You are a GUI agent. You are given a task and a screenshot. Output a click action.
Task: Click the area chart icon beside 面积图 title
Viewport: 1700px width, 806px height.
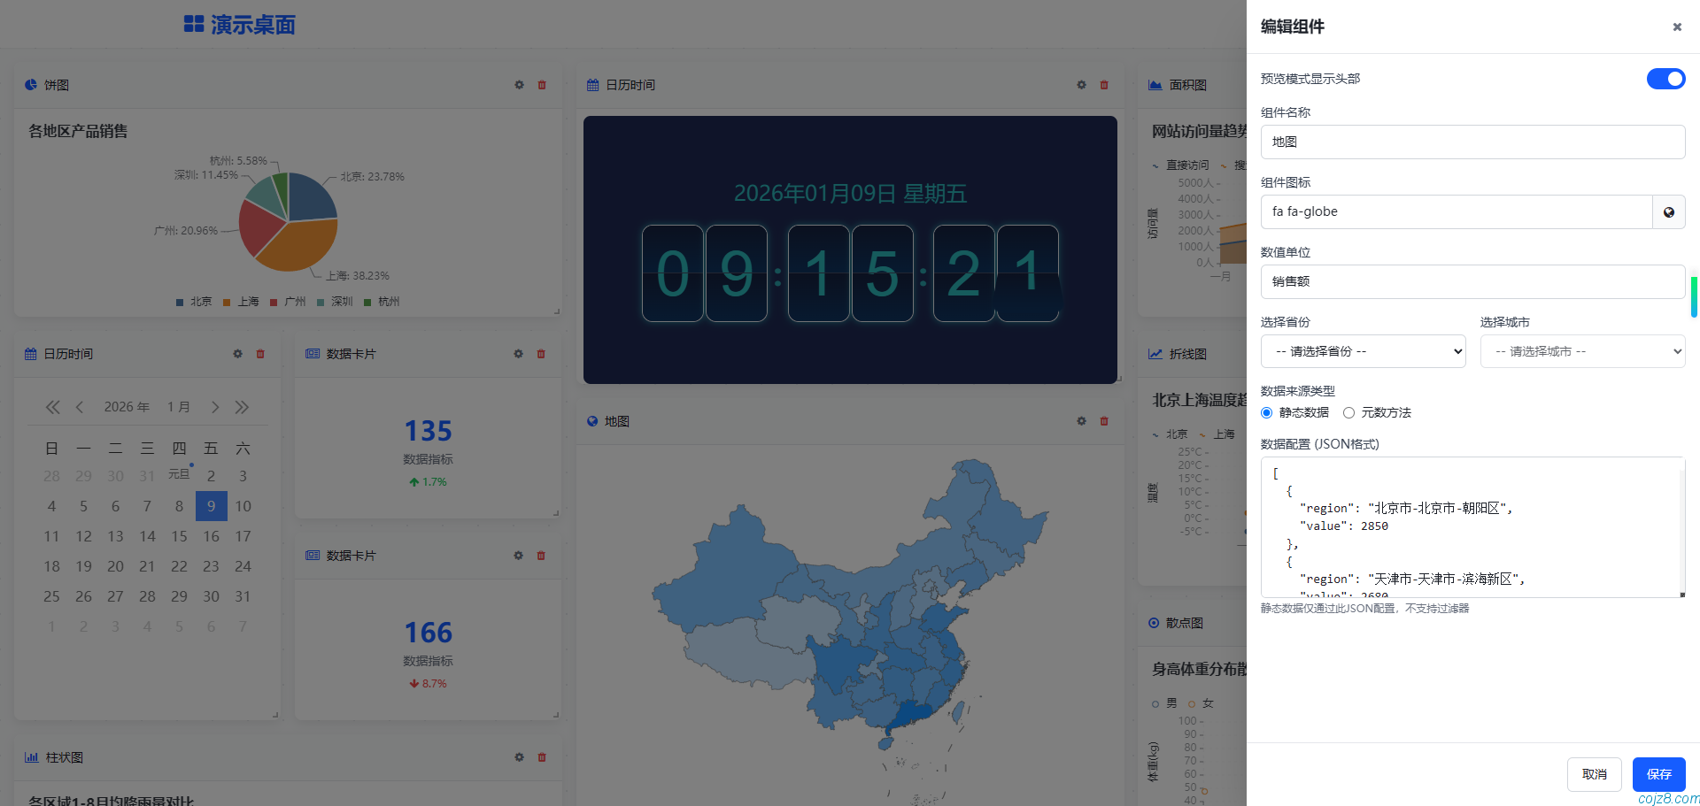(x=1155, y=85)
